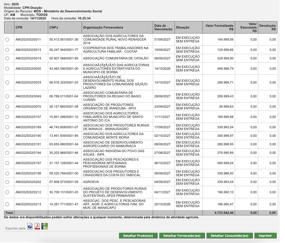Image resolution: width=285 pixels, height=243 pixels.
Task: Click the CPR column header
Action: (19, 27)
